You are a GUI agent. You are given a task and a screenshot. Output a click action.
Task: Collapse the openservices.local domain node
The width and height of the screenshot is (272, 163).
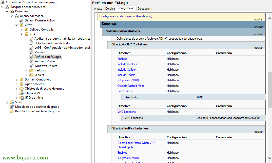(12, 16)
